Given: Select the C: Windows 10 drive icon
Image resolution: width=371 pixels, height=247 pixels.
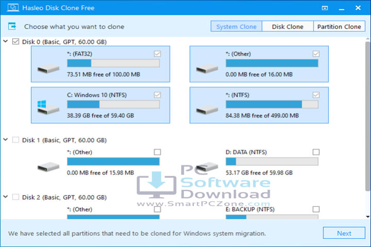Looking at the screenshot, I should pos(48,108).
